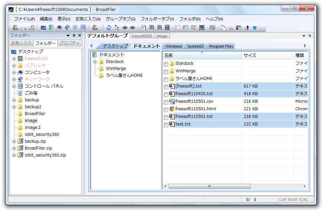
Task: Click the dark screen view toolbar icon
Action: (202, 27)
